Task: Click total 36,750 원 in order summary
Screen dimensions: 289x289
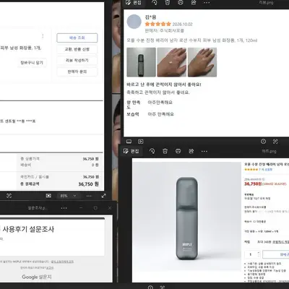Action: [x=88, y=184]
